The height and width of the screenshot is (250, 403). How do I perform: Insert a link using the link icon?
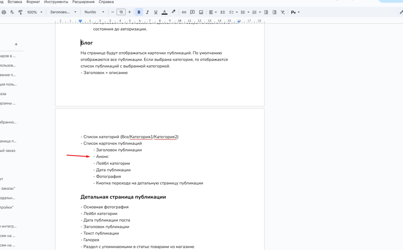(184, 12)
